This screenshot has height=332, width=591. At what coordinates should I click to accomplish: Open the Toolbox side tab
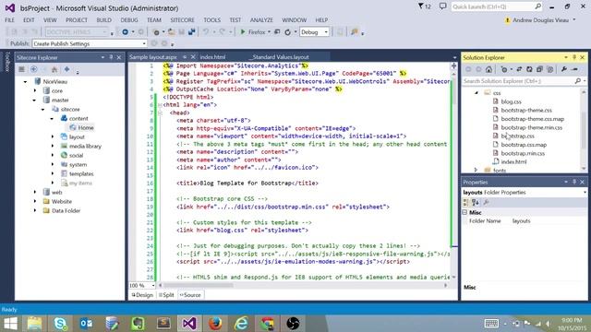pyautogui.click(x=6, y=62)
